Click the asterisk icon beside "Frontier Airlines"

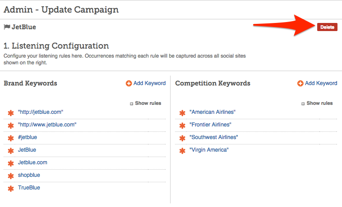tap(182, 126)
